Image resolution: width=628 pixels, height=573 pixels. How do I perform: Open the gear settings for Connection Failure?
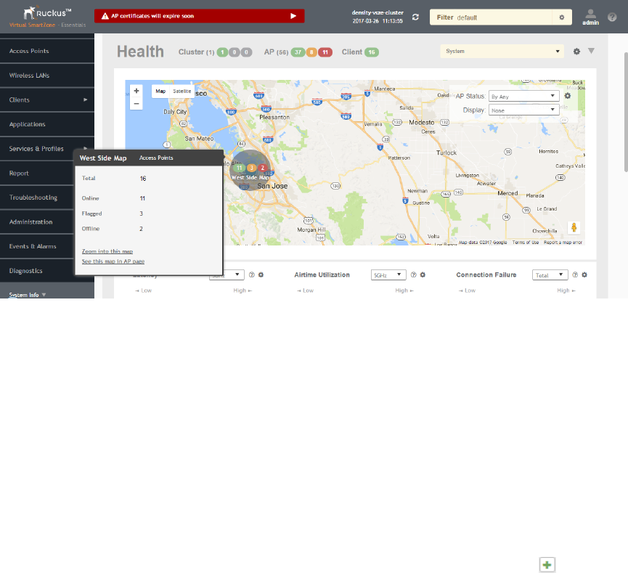click(584, 275)
